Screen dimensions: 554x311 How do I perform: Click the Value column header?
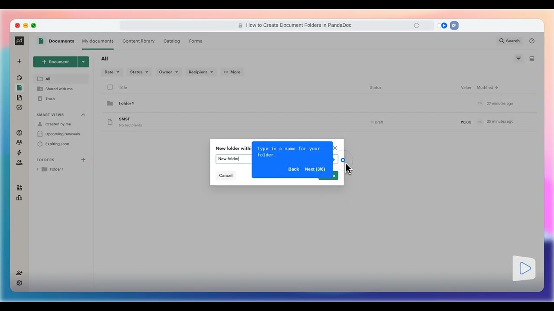[x=466, y=87]
